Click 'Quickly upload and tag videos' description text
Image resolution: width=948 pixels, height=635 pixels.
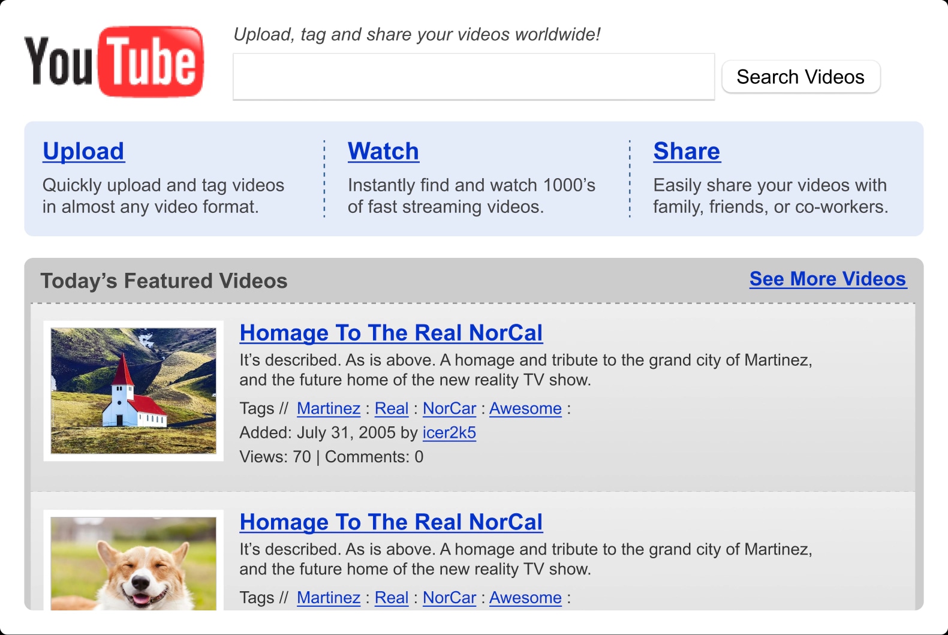click(163, 185)
